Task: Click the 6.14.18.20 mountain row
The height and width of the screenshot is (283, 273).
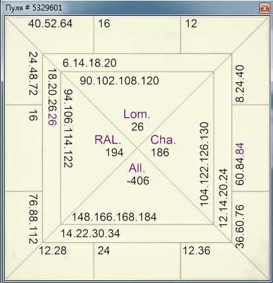Action: [x=90, y=63]
